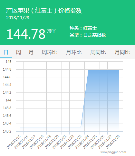
Task: Click the title 产区苹果（红富士）价格指数
Action: pyautogui.click(x=44, y=11)
